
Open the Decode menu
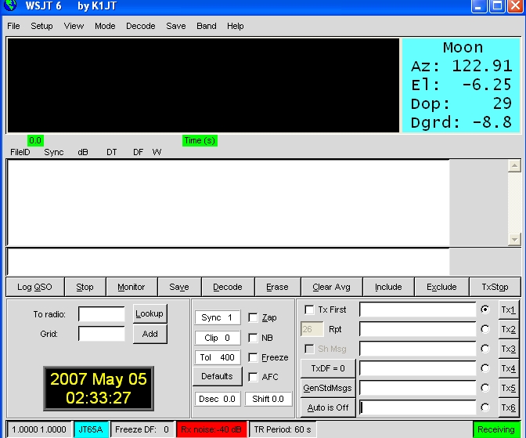141,26
